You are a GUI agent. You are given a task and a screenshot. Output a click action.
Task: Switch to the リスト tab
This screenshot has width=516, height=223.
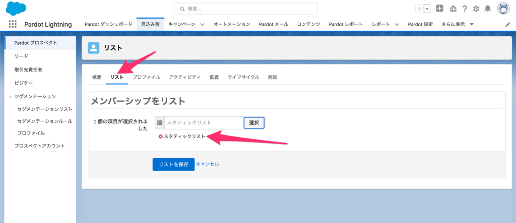pyautogui.click(x=117, y=78)
